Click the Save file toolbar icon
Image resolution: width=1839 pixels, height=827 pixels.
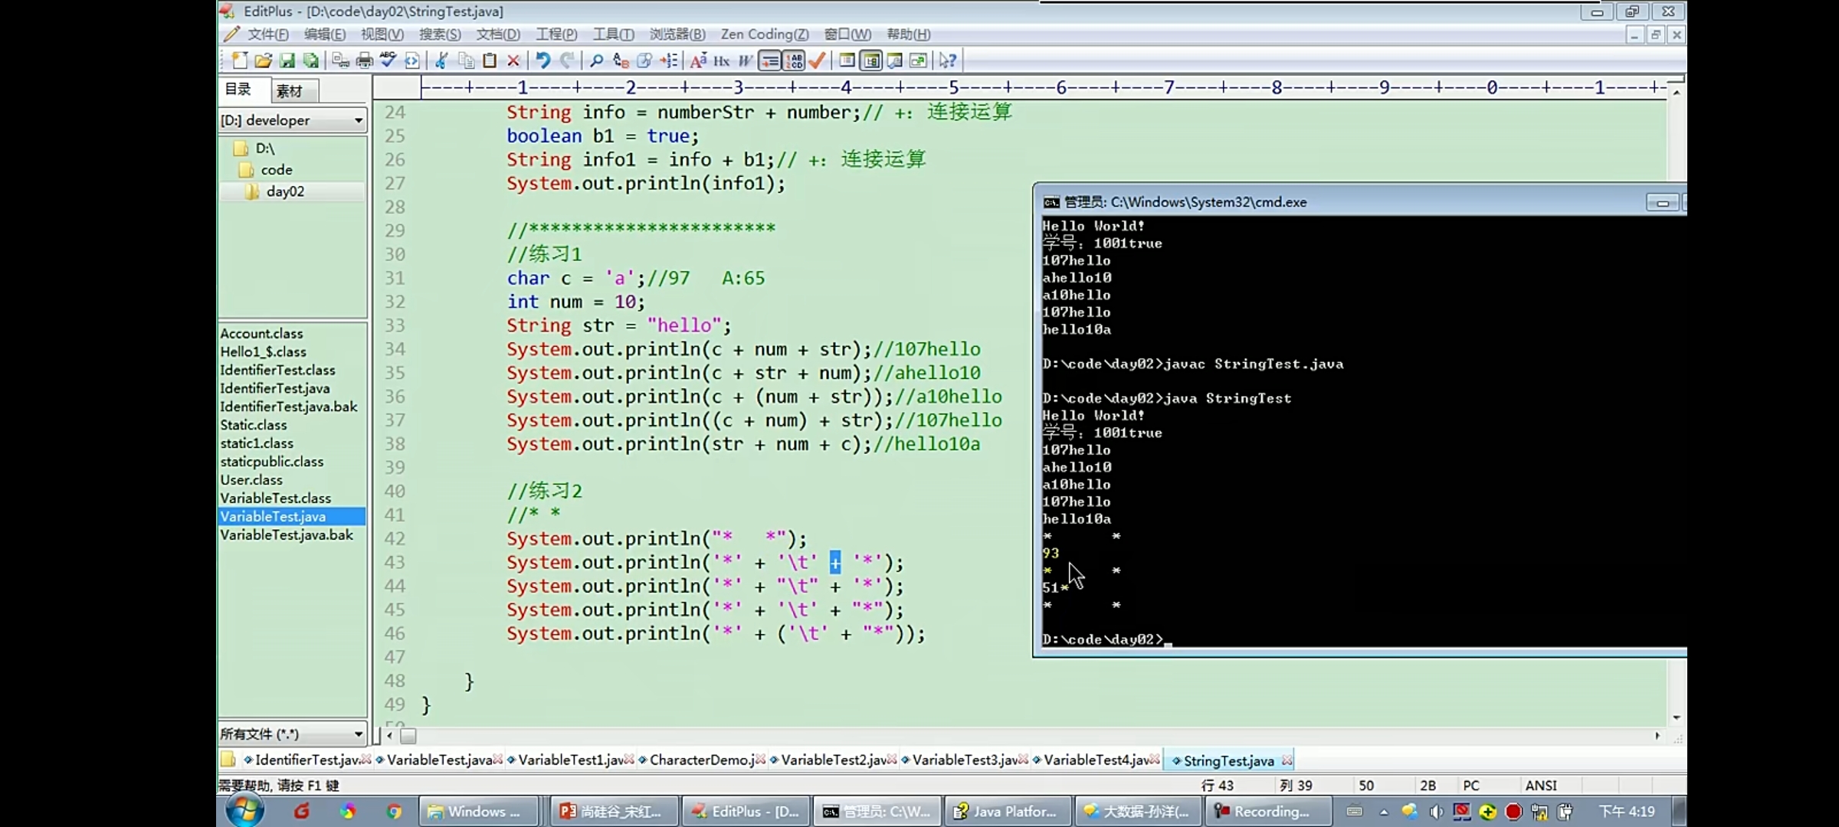[287, 60]
